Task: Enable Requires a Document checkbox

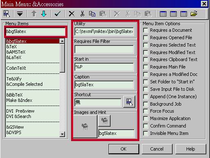Action: click(x=145, y=30)
